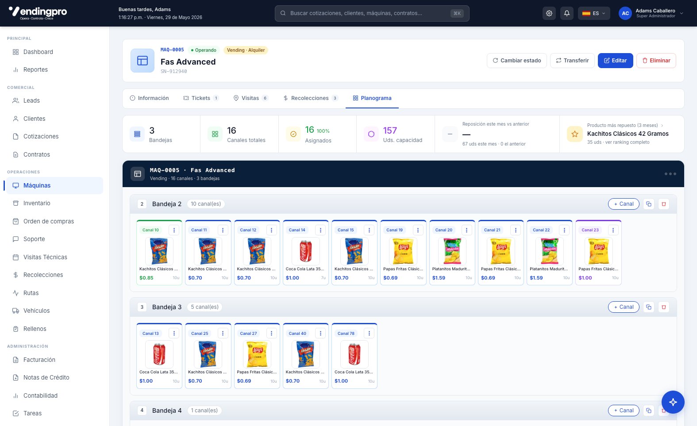Add a Canal to Bandeja 3
The image size is (697, 426).
[x=624, y=307]
